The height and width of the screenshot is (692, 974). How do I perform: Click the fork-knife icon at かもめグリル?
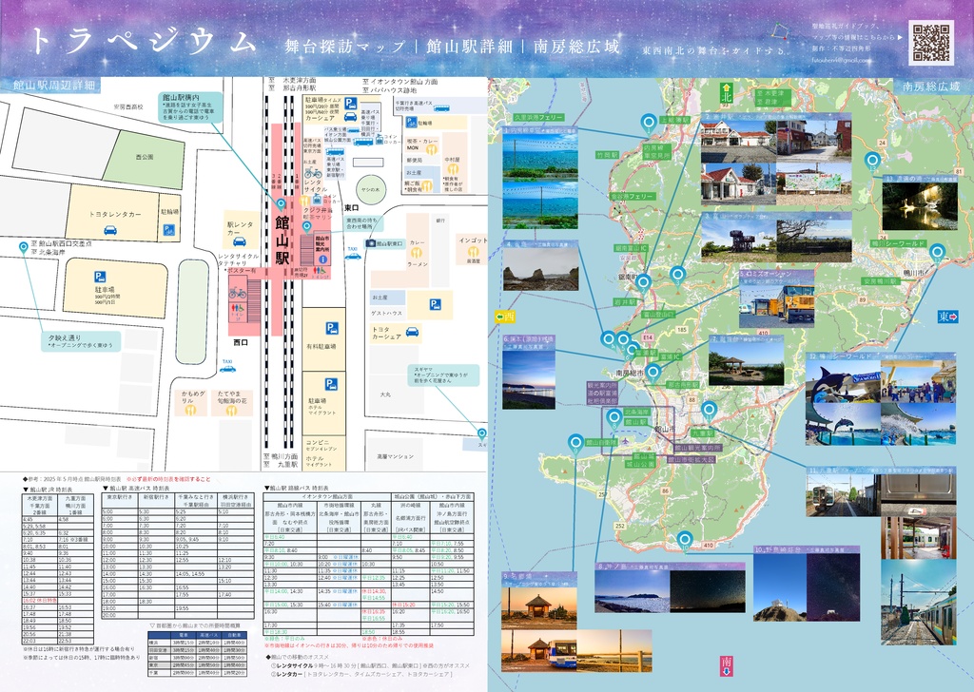(190, 410)
